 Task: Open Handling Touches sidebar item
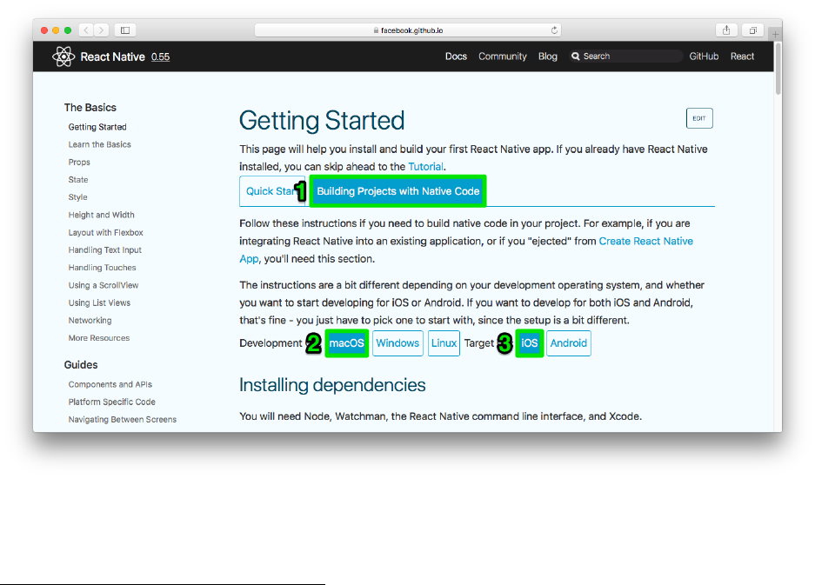(x=102, y=268)
